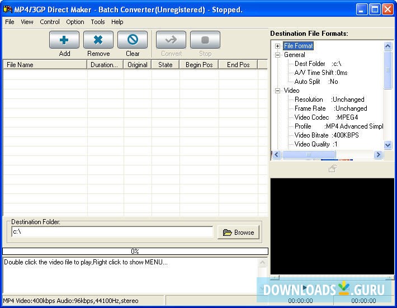Select the Resolution :Unchanged setting

point(329,99)
